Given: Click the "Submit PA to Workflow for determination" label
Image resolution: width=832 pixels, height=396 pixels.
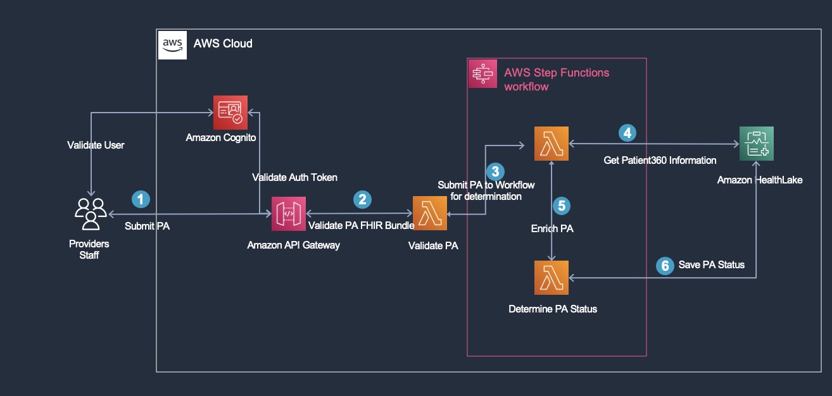Looking at the screenshot, I should point(486,190).
